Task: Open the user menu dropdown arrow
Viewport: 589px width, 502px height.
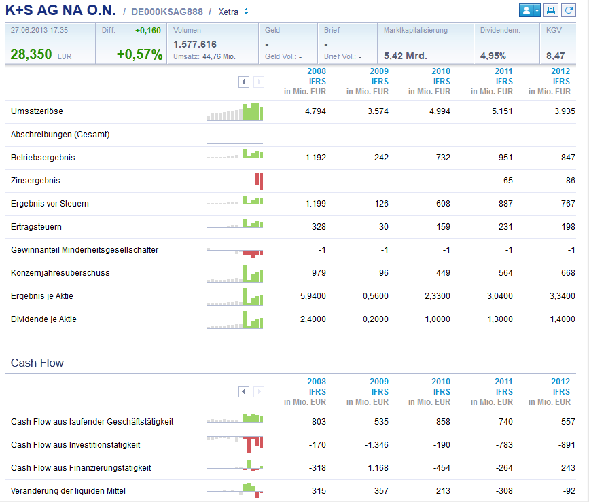Action: coord(537,10)
